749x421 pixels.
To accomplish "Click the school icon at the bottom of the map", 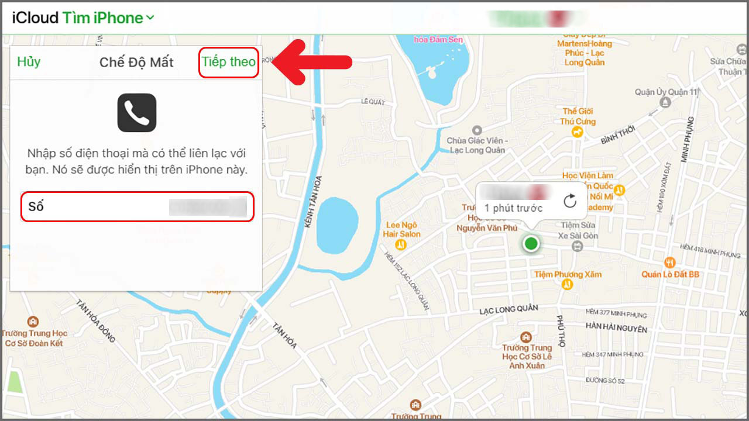I will [x=415, y=403].
